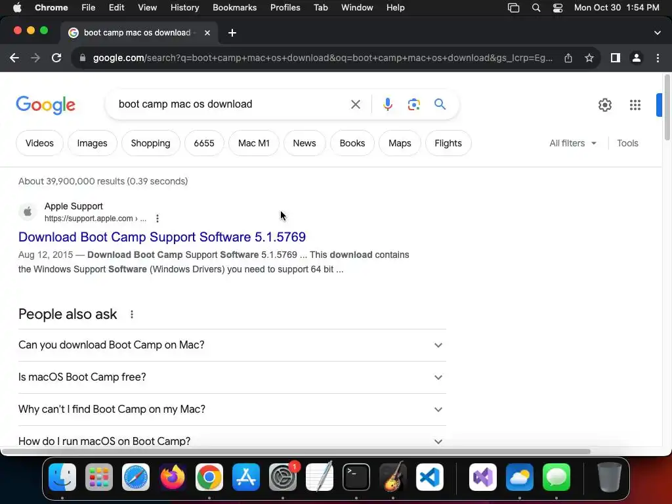Open Download Boot Camp Support Software link
The height and width of the screenshot is (504, 672).
(x=162, y=237)
